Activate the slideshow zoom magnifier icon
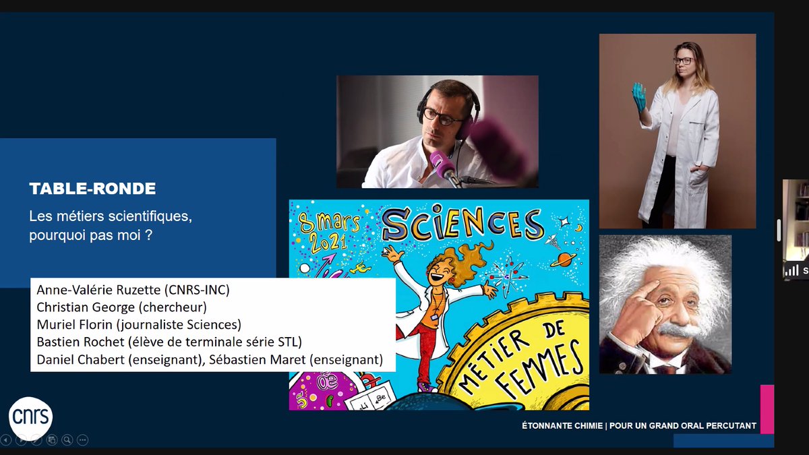Image resolution: width=809 pixels, height=455 pixels. pos(67,440)
